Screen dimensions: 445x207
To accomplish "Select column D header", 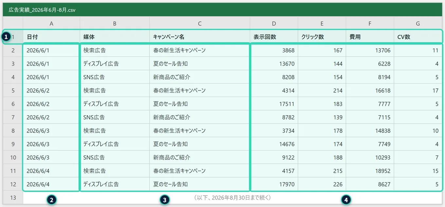I will (x=274, y=24).
